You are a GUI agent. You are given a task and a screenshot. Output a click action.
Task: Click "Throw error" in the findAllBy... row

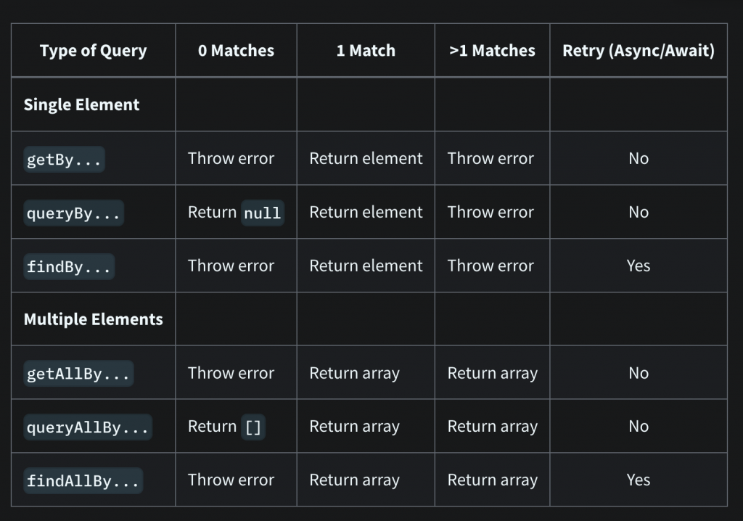231,480
